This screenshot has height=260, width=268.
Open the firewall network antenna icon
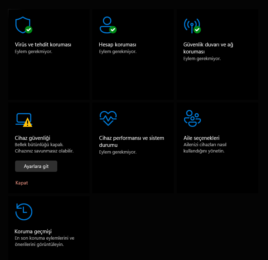tap(192, 26)
